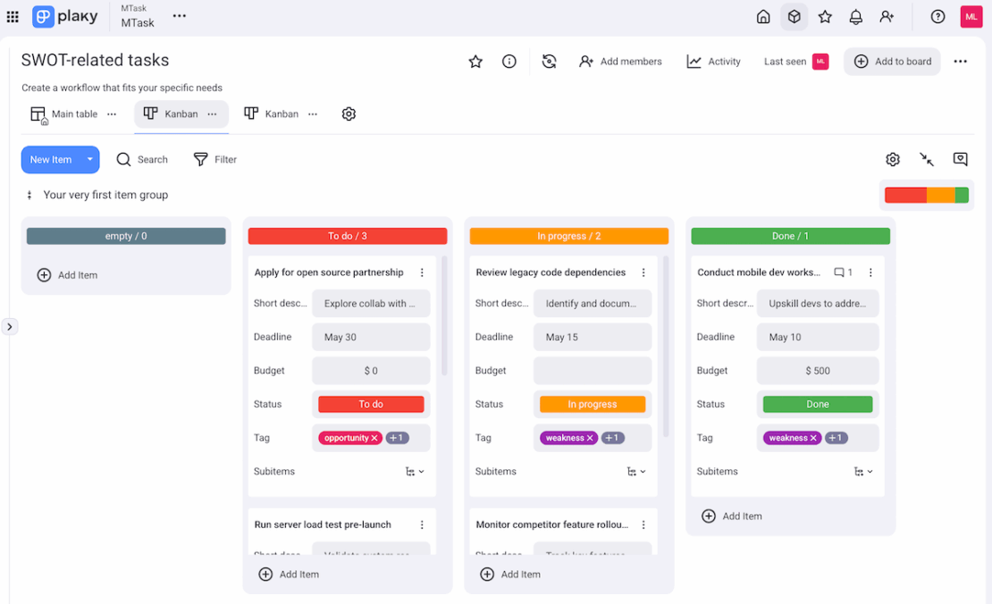Image resolution: width=992 pixels, height=604 pixels.
Task: Collapse Your very first item group
Action: point(29,195)
